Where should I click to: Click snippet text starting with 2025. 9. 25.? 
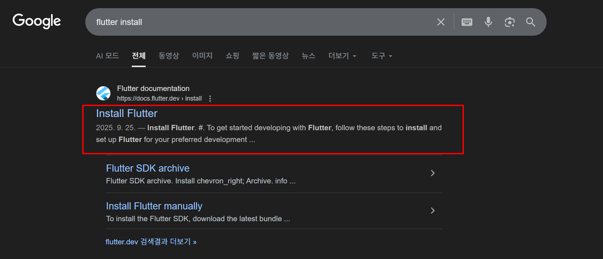269,134
